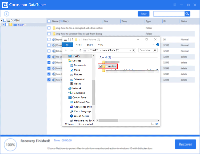
Task: Click This PC in the address breadcrumb
Action: tap(94, 50)
